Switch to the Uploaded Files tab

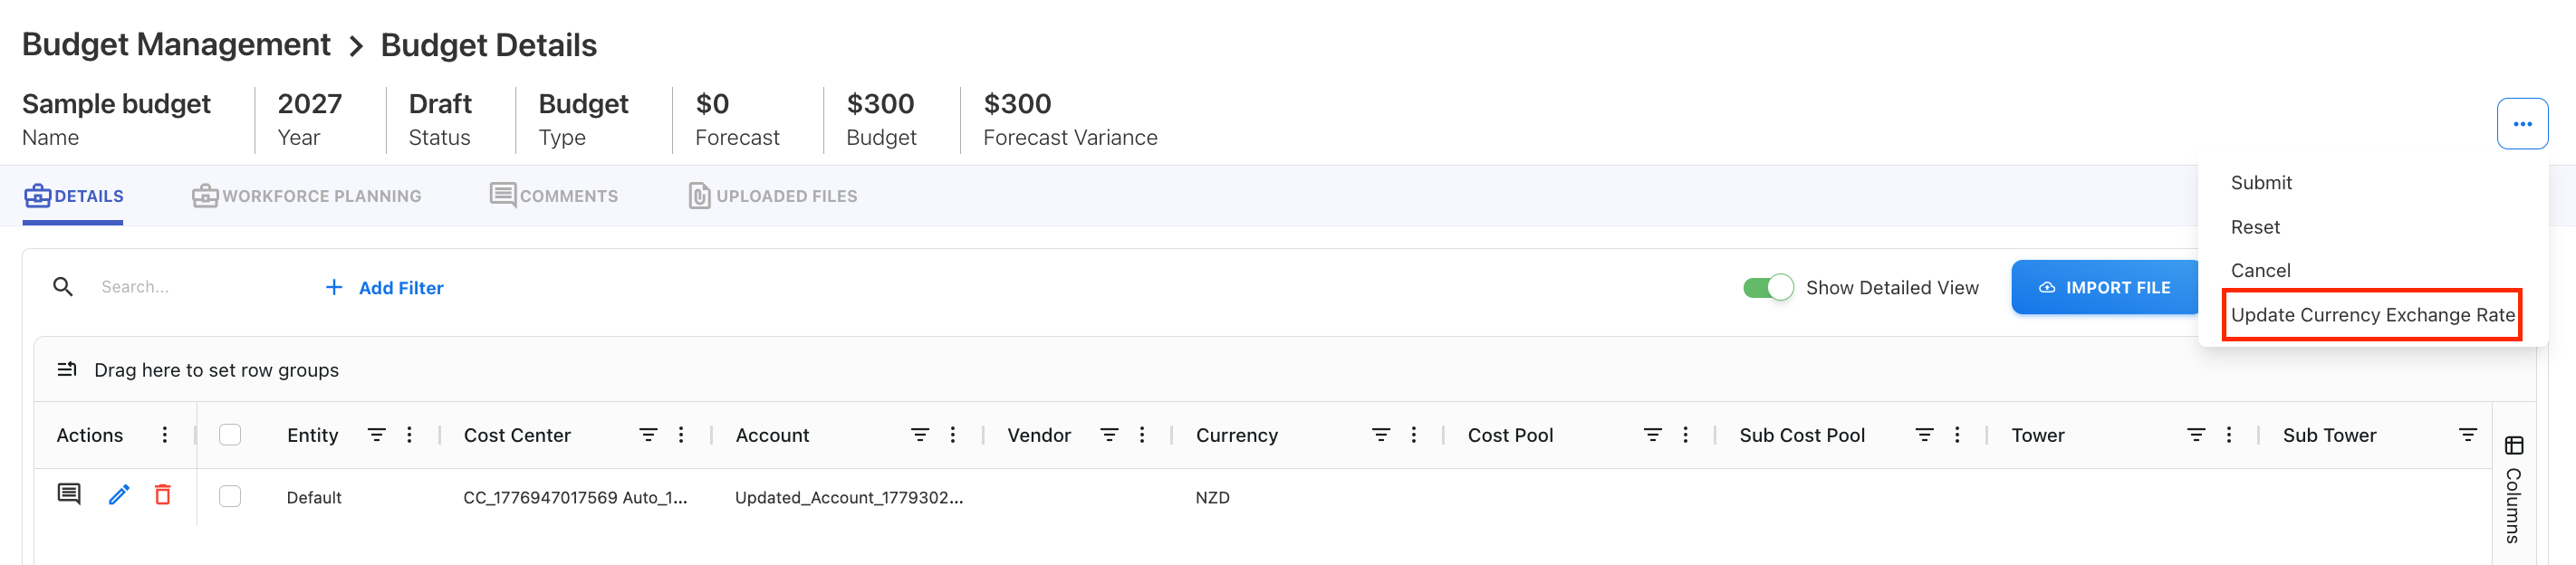pos(773,196)
